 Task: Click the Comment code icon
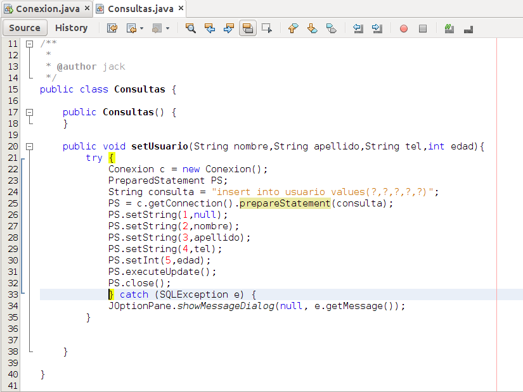(449, 28)
